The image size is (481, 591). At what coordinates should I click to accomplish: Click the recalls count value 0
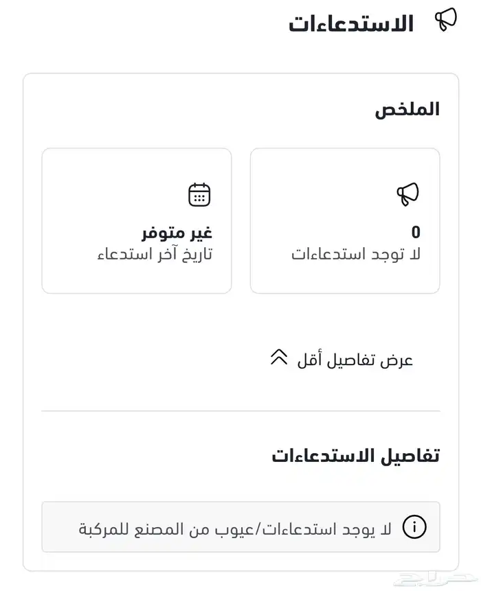416,232
